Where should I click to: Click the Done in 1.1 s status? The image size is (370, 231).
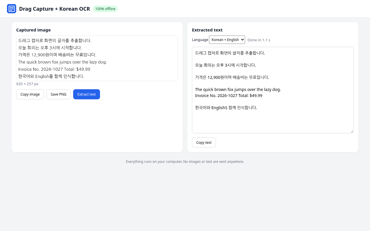(x=259, y=40)
